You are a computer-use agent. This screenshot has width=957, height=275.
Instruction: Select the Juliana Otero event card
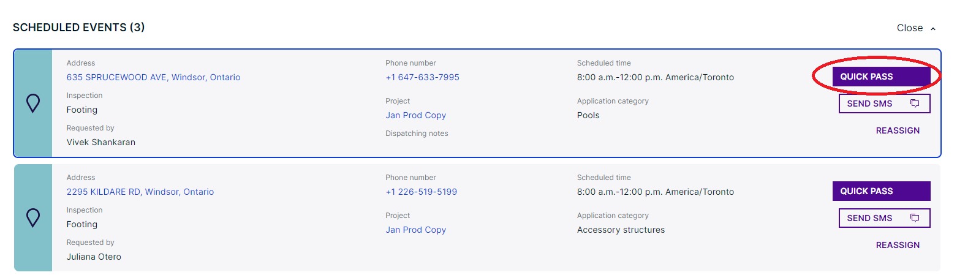477,217
